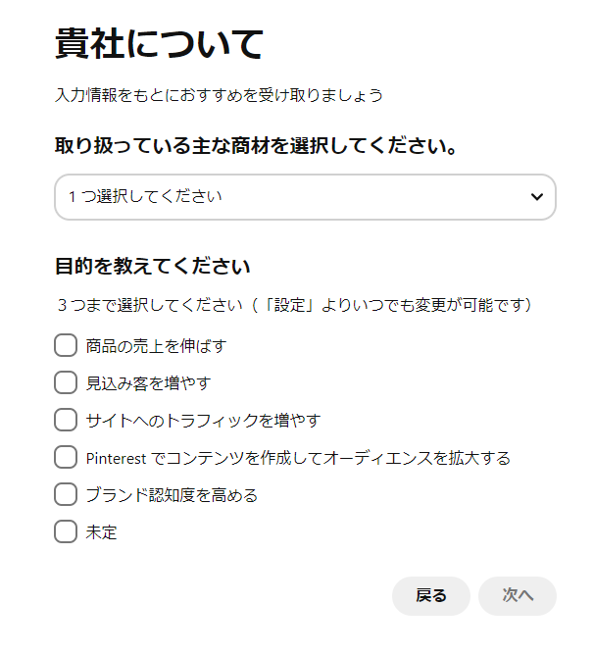Click the 見込み客を増やす label text

coord(148,383)
